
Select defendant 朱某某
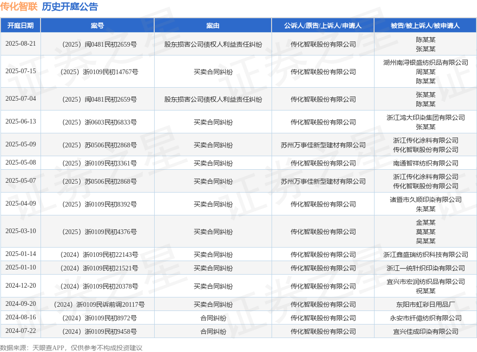[426, 209]
